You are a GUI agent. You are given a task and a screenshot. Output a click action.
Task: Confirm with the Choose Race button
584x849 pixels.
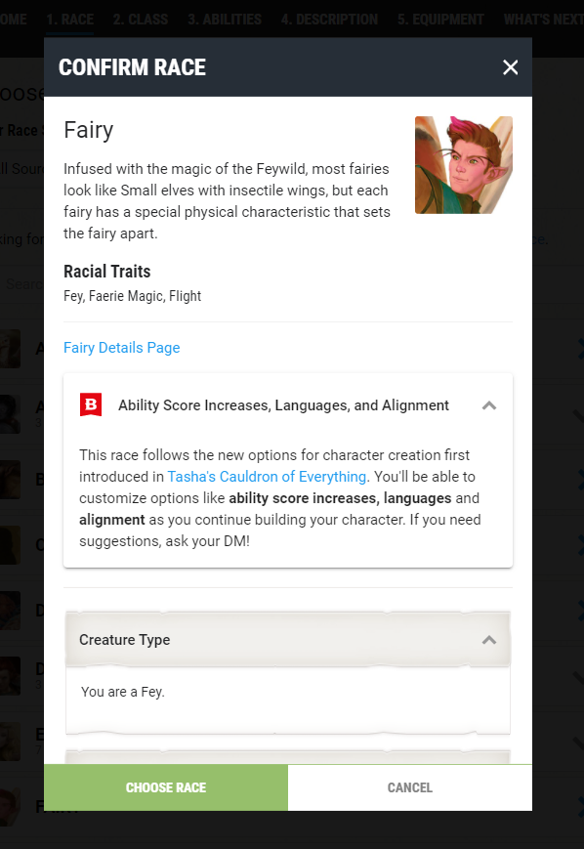click(166, 787)
